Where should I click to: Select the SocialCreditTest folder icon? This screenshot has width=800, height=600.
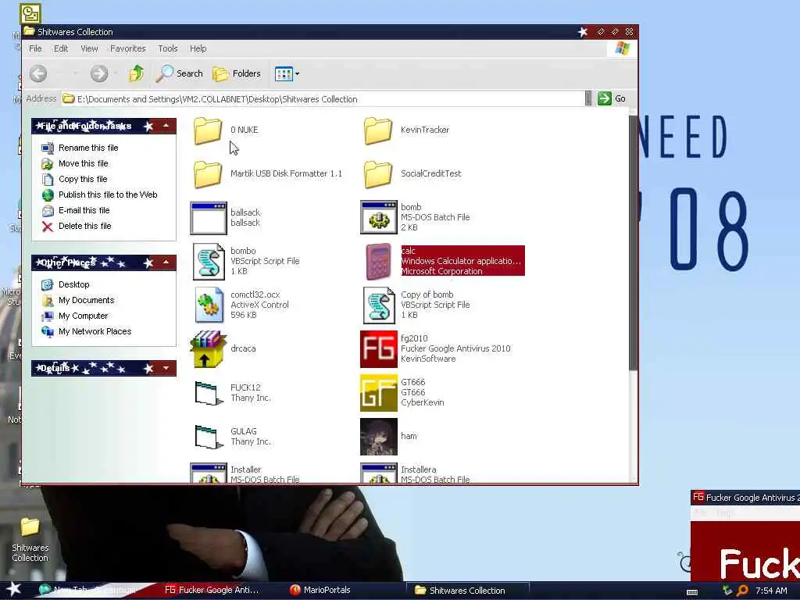[x=378, y=174]
